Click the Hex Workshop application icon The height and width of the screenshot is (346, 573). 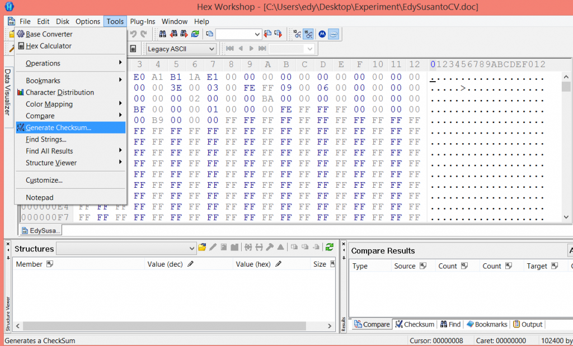click(x=10, y=7)
